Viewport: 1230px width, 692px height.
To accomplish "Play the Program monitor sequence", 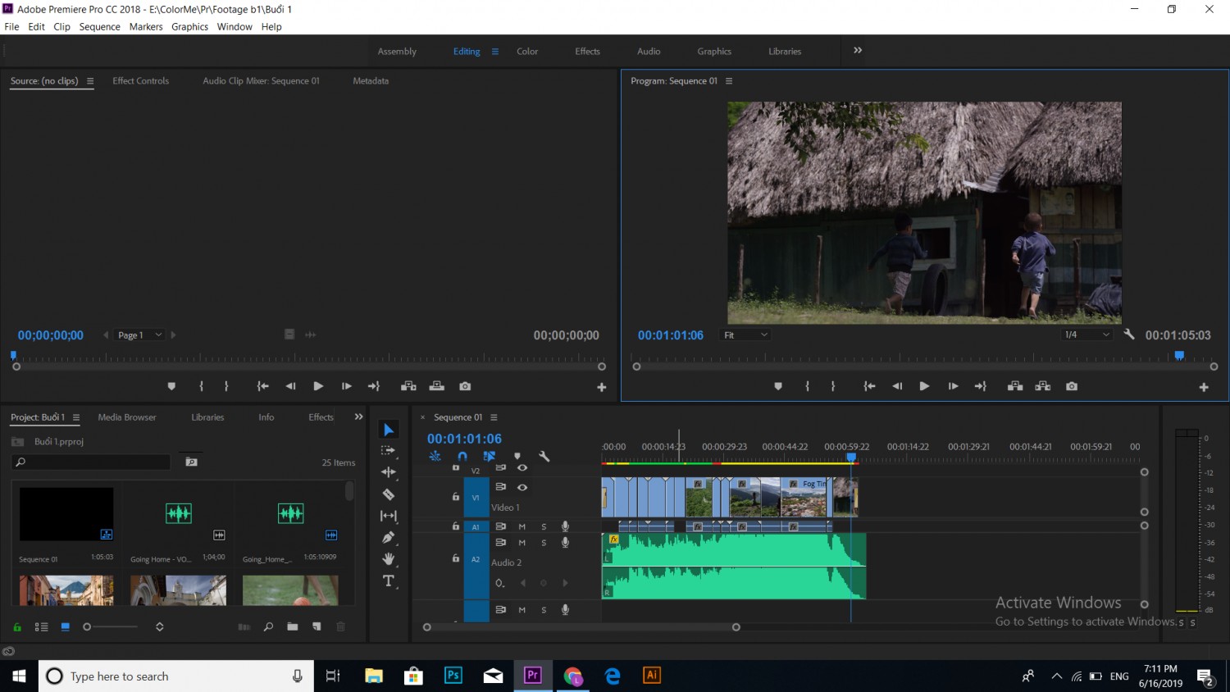I will [924, 386].
